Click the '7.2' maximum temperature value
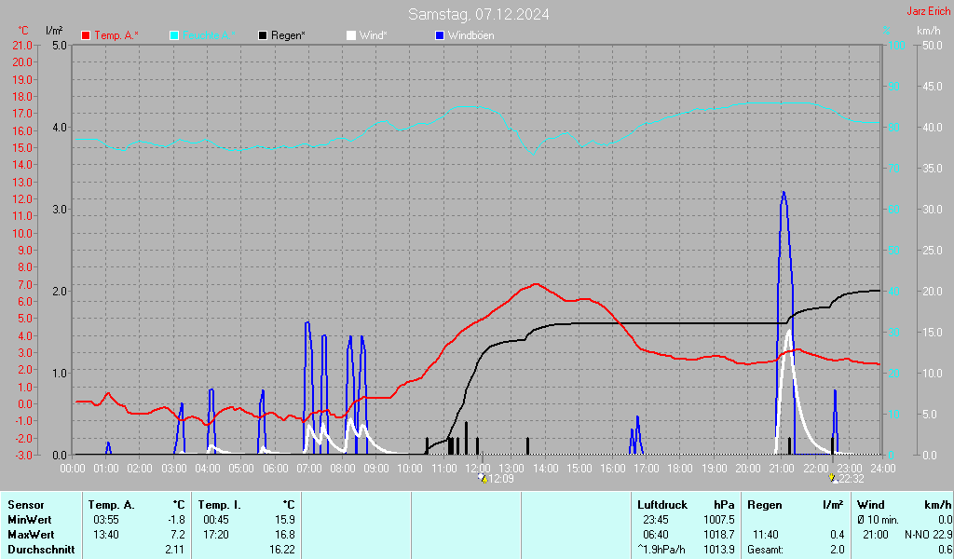The height and width of the screenshot is (559, 954). pos(178,535)
